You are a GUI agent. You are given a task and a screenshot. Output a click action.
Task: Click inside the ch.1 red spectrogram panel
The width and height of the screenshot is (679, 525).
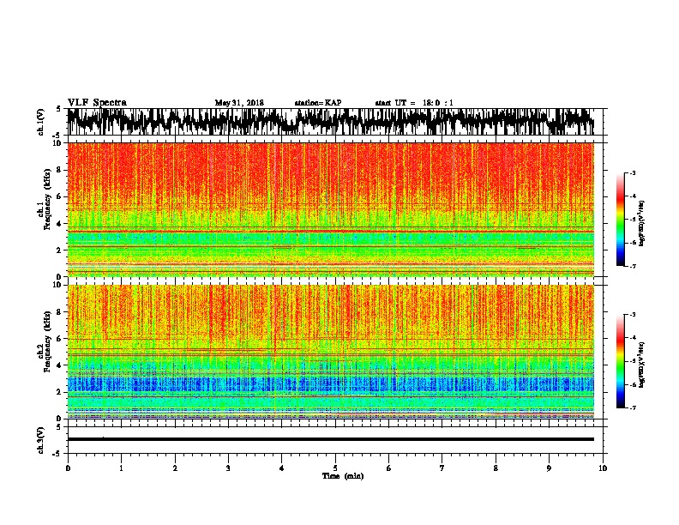[x=331, y=209]
